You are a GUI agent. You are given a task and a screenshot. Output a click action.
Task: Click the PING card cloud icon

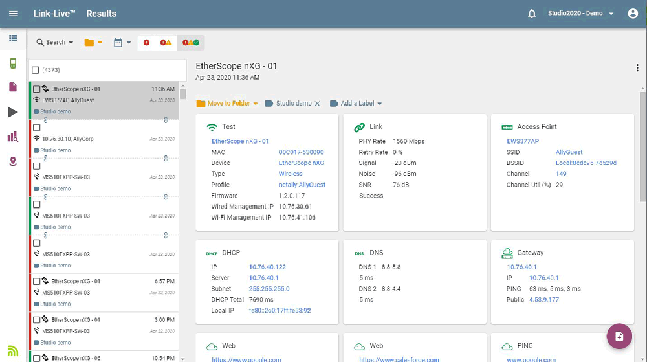tap(507, 346)
